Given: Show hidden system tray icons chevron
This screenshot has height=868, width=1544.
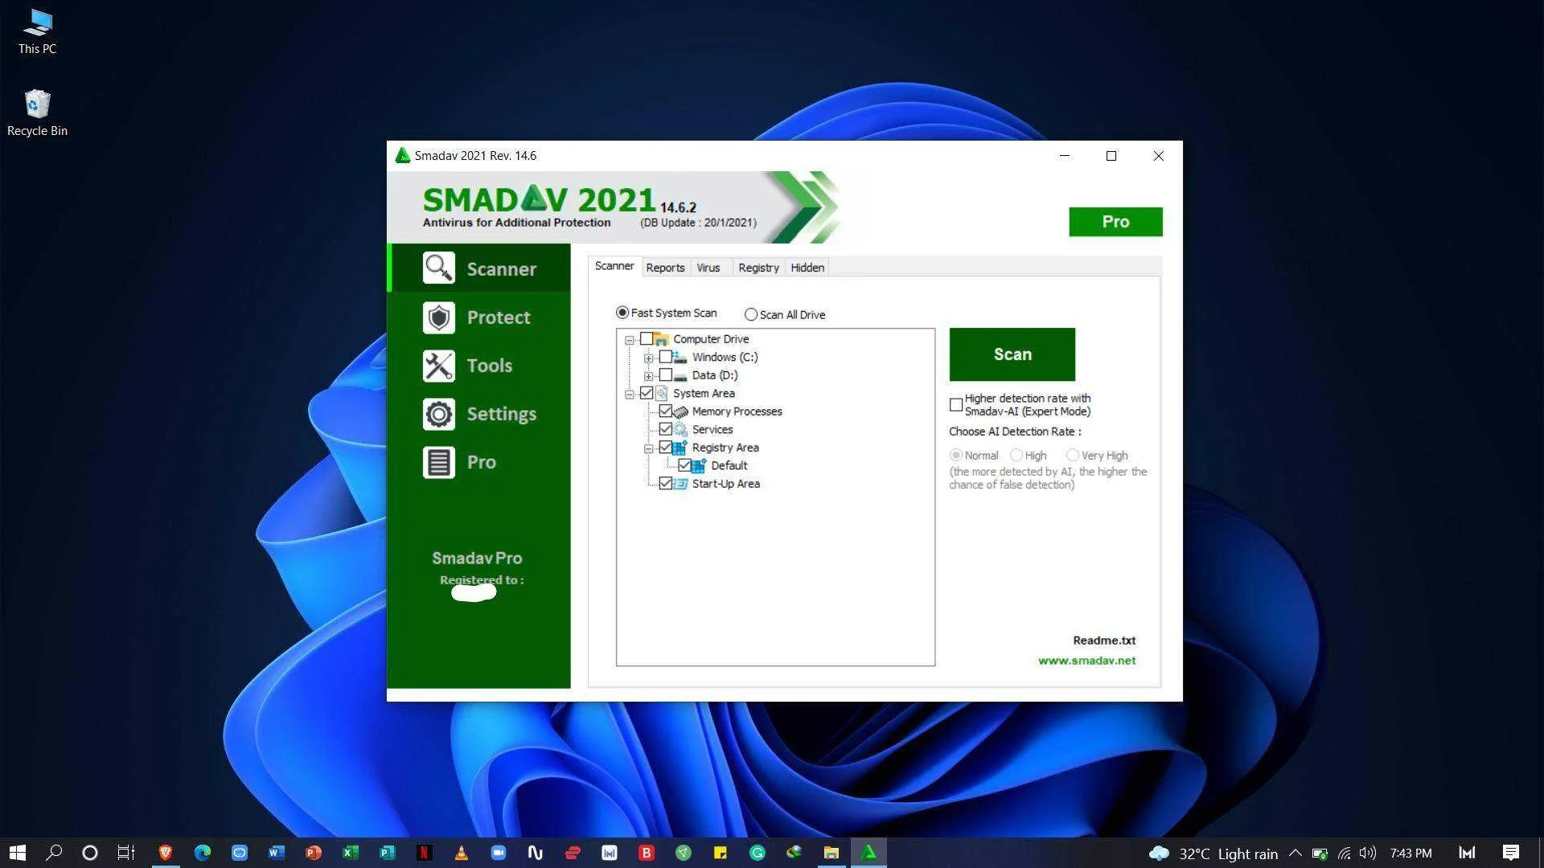Looking at the screenshot, I should [x=1295, y=854].
